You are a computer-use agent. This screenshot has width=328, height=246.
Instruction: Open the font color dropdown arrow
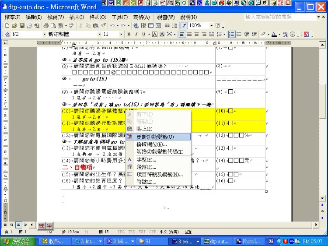[279, 34]
